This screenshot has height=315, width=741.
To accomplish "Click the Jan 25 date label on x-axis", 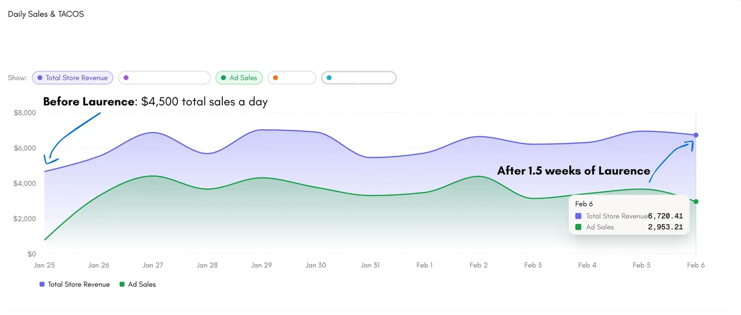I will 44,265.
